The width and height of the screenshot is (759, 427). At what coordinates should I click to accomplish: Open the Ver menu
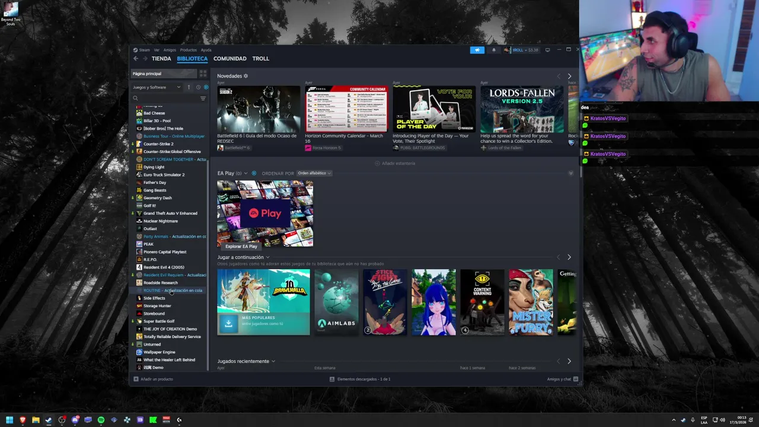pos(157,50)
